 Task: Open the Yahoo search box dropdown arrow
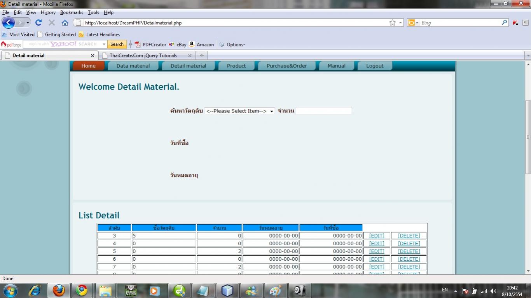tap(104, 44)
